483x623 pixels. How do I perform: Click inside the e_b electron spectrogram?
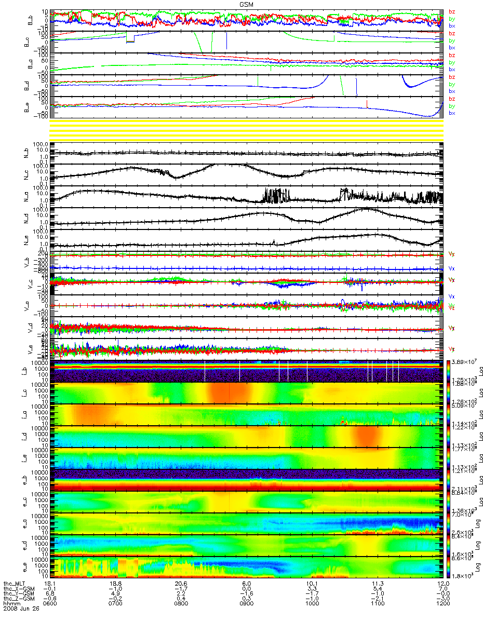(246, 480)
